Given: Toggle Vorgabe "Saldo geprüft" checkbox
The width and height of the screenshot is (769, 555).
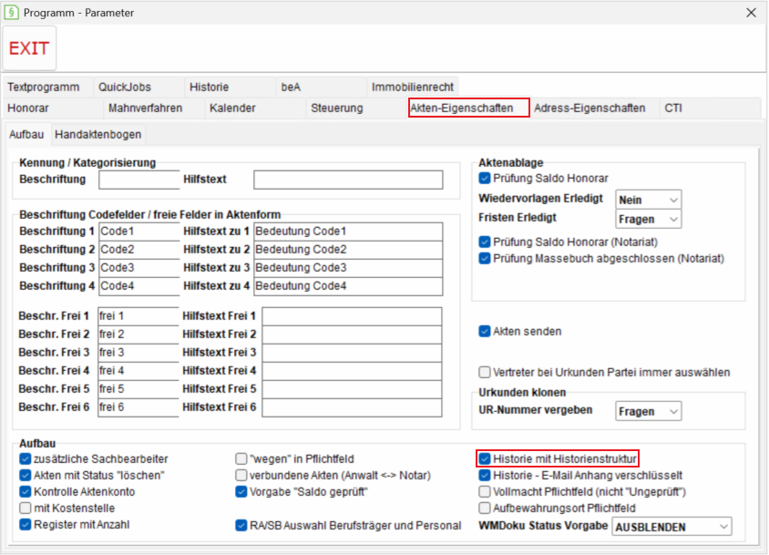Looking at the screenshot, I should [x=241, y=492].
